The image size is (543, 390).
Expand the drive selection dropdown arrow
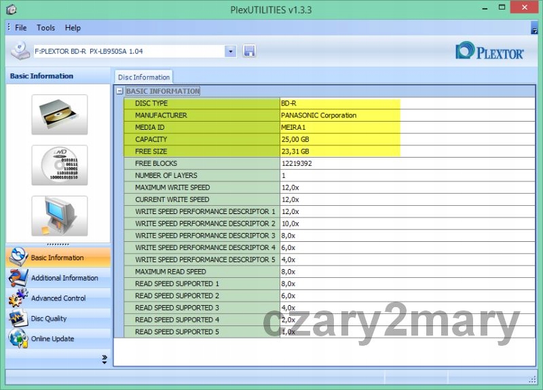tap(230, 52)
